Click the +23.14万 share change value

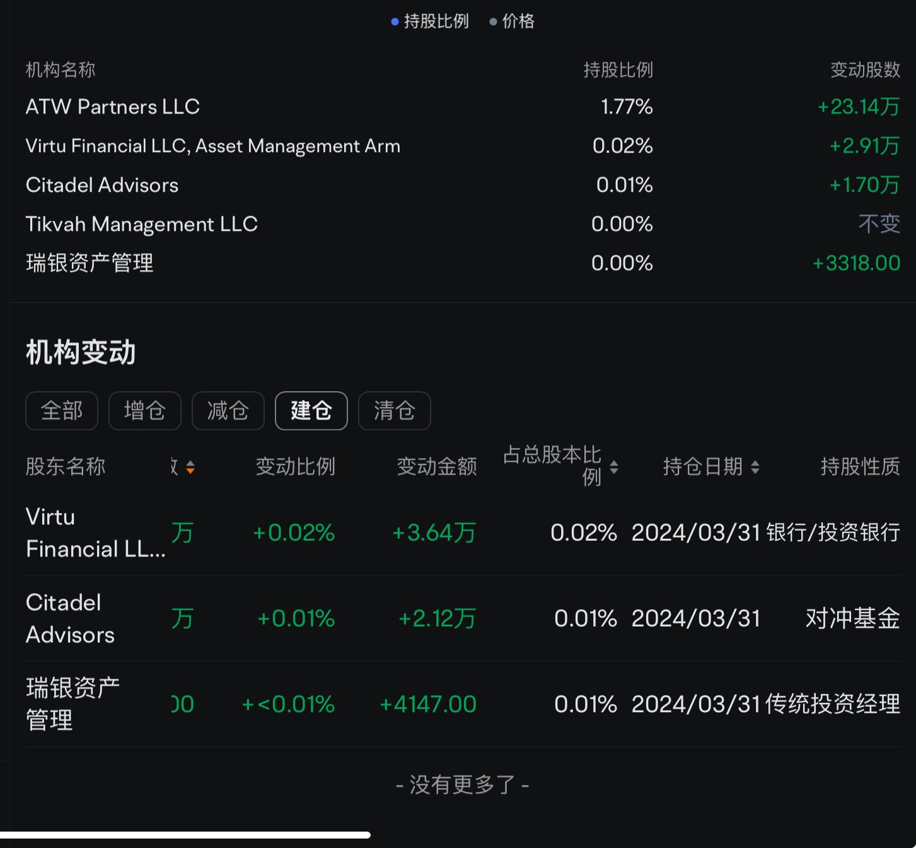pyautogui.click(x=859, y=107)
